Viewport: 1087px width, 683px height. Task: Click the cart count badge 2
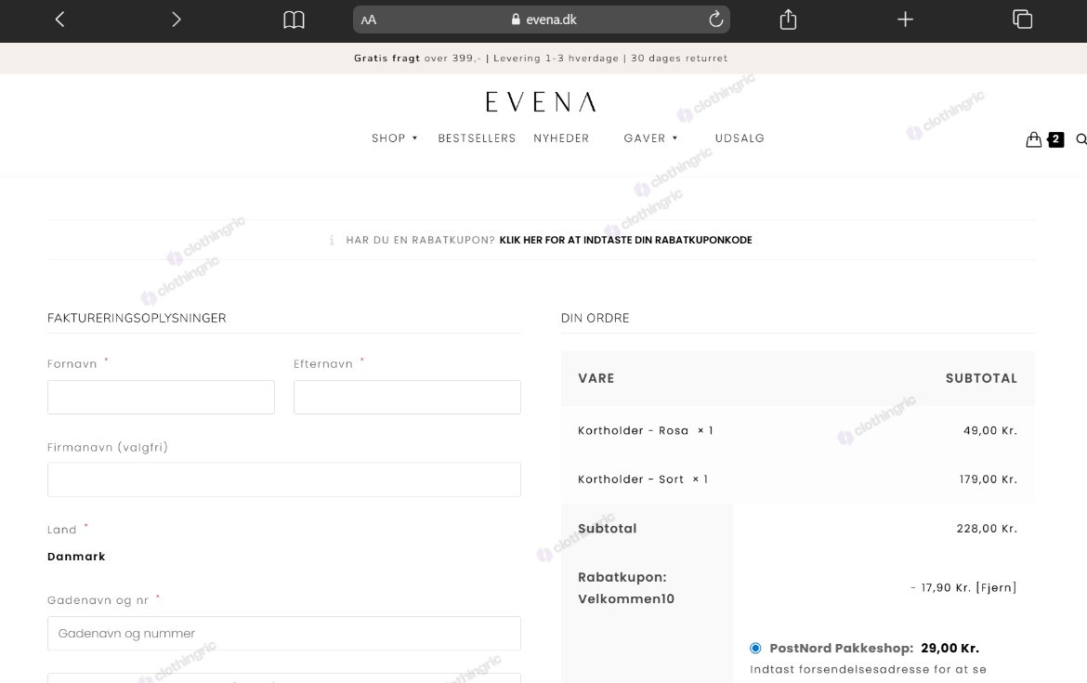point(1055,139)
